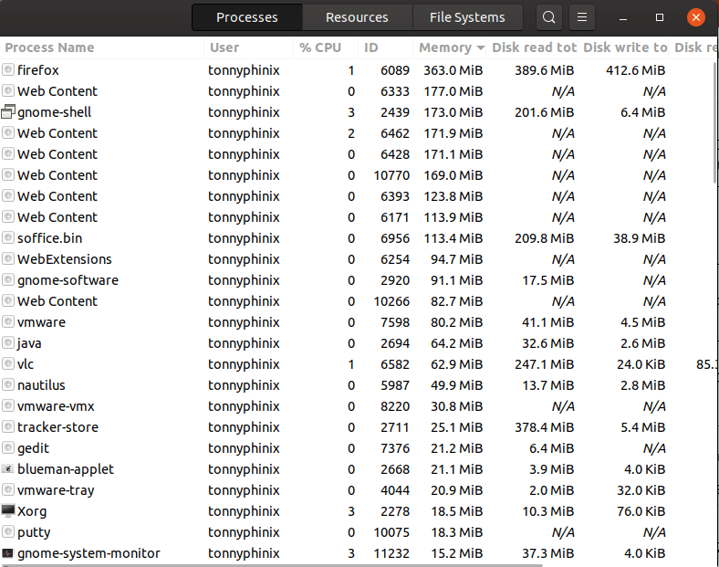
Task: Select the gnome-shell process name
Action: click(55, 112)
